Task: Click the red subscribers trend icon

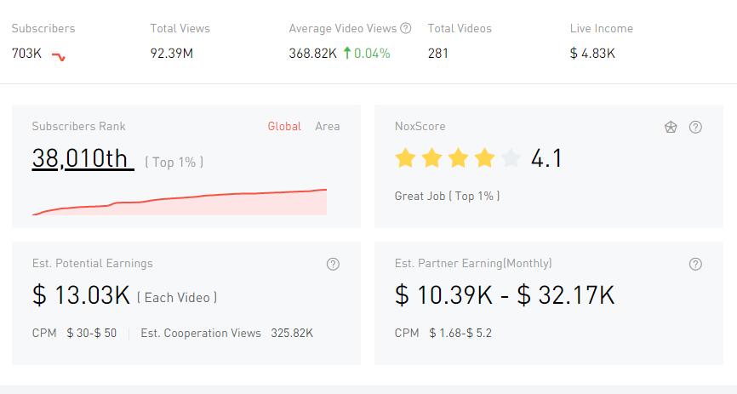Action: pyautogui.click(x=58, y=56)
